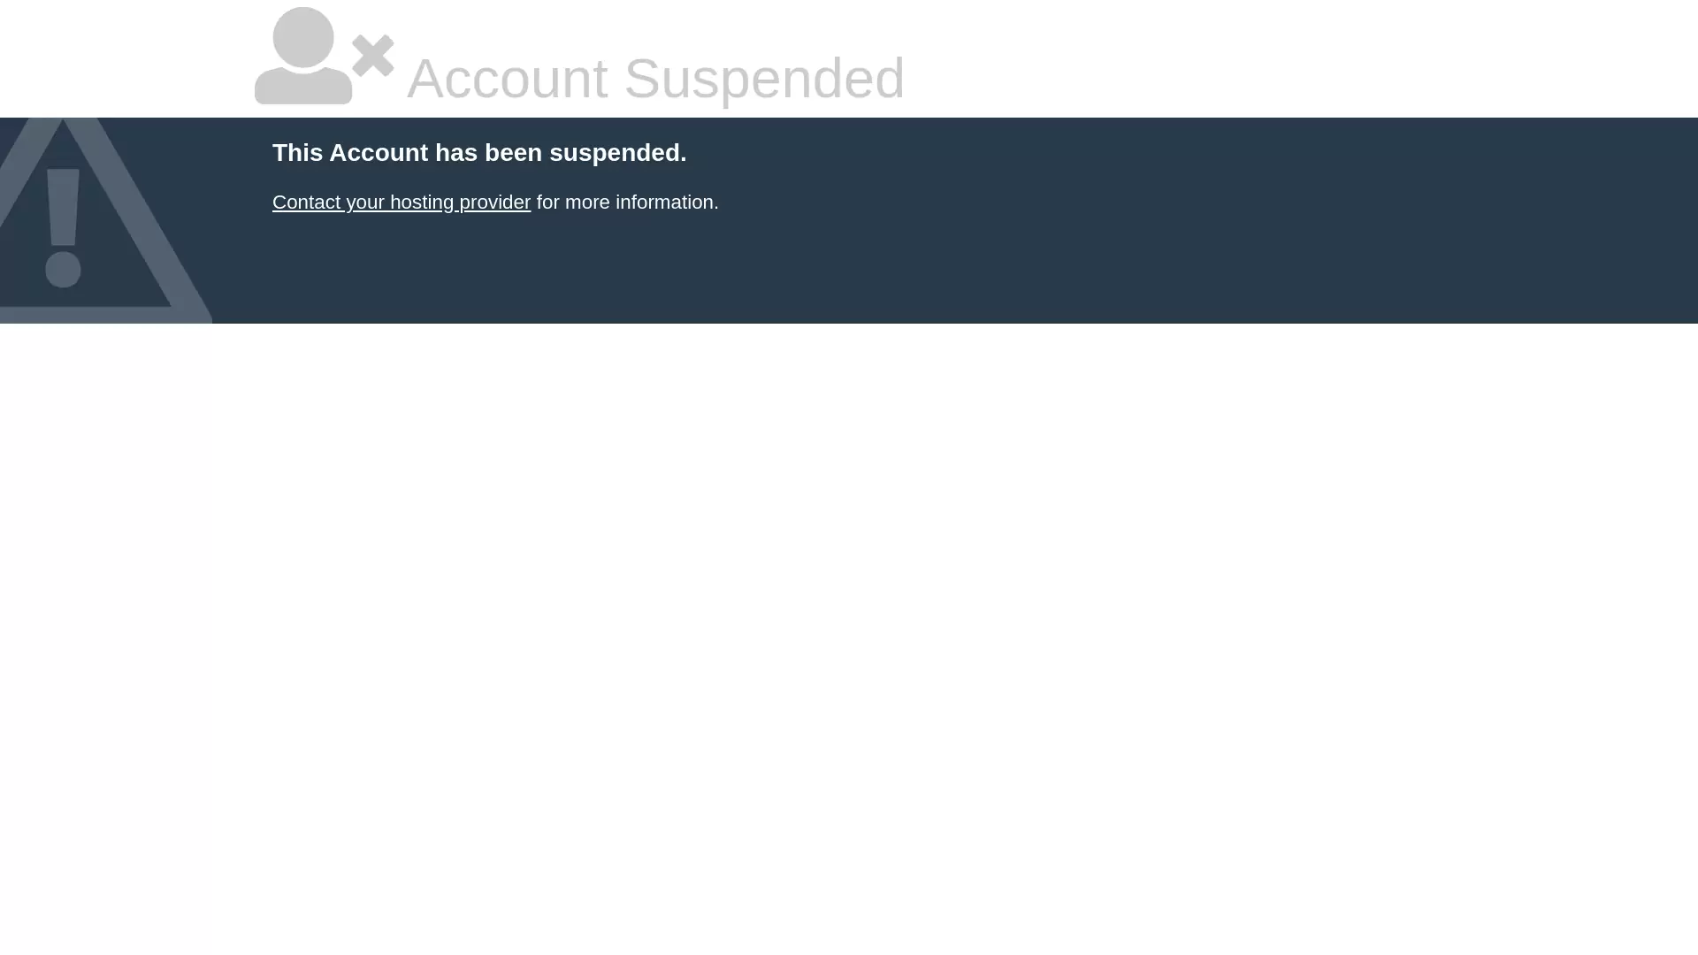Click the X mark beside the user icon
The width and height of the screenshot is (1698, 955).
click(x=372, y=56)
